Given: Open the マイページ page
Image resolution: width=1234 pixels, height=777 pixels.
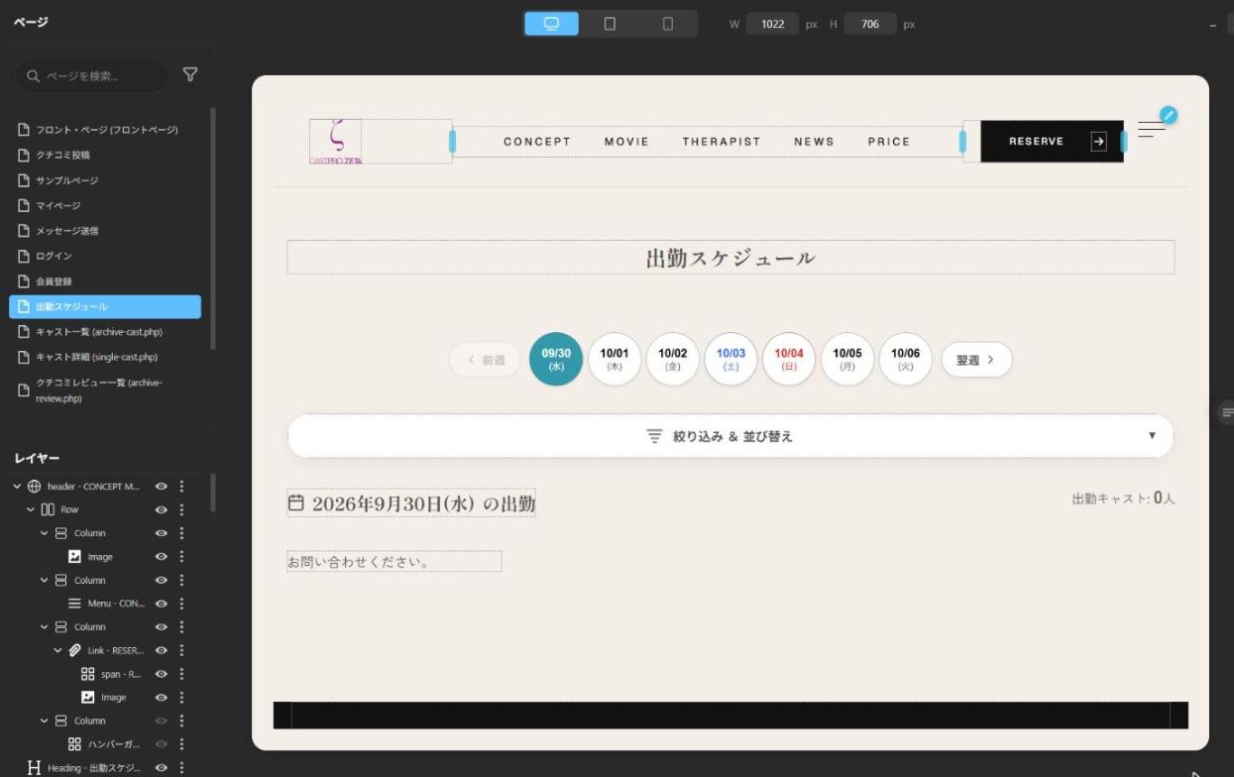Looking at the screenshot, I should click(105, 205).
